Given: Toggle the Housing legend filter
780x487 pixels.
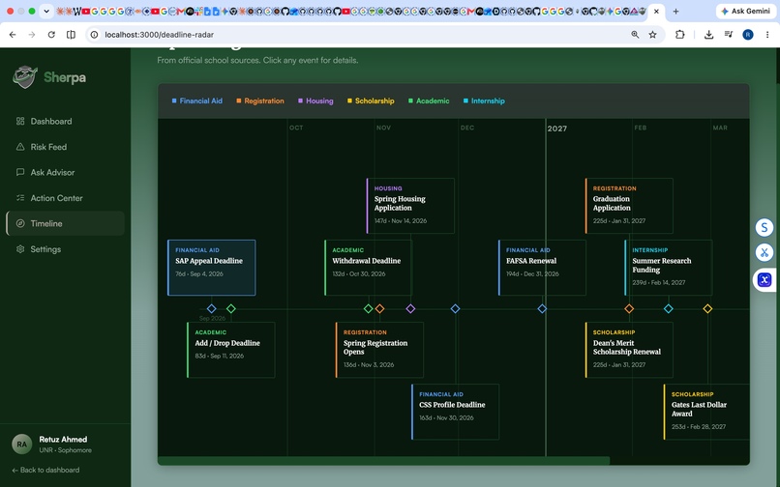Looking at the screenshot, I should (x=315, y=100).
